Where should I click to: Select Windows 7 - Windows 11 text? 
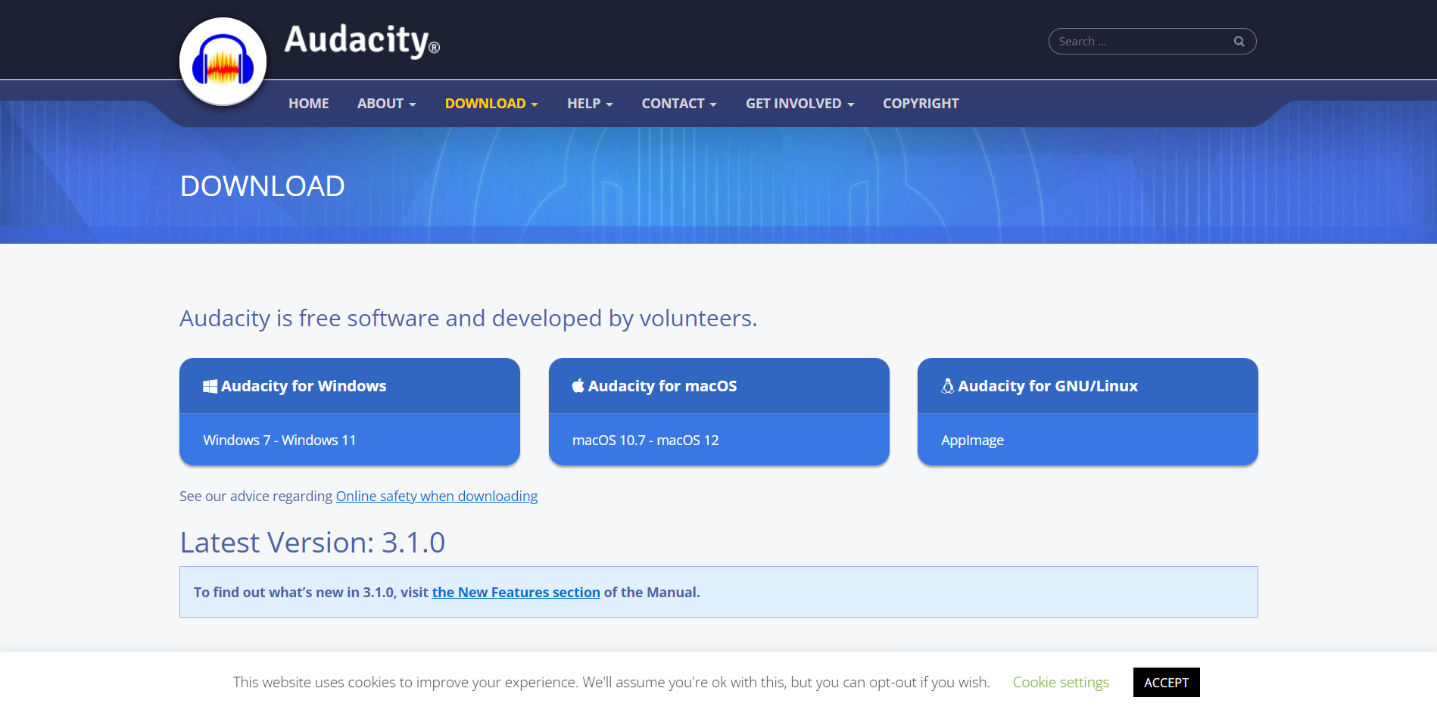279,441
